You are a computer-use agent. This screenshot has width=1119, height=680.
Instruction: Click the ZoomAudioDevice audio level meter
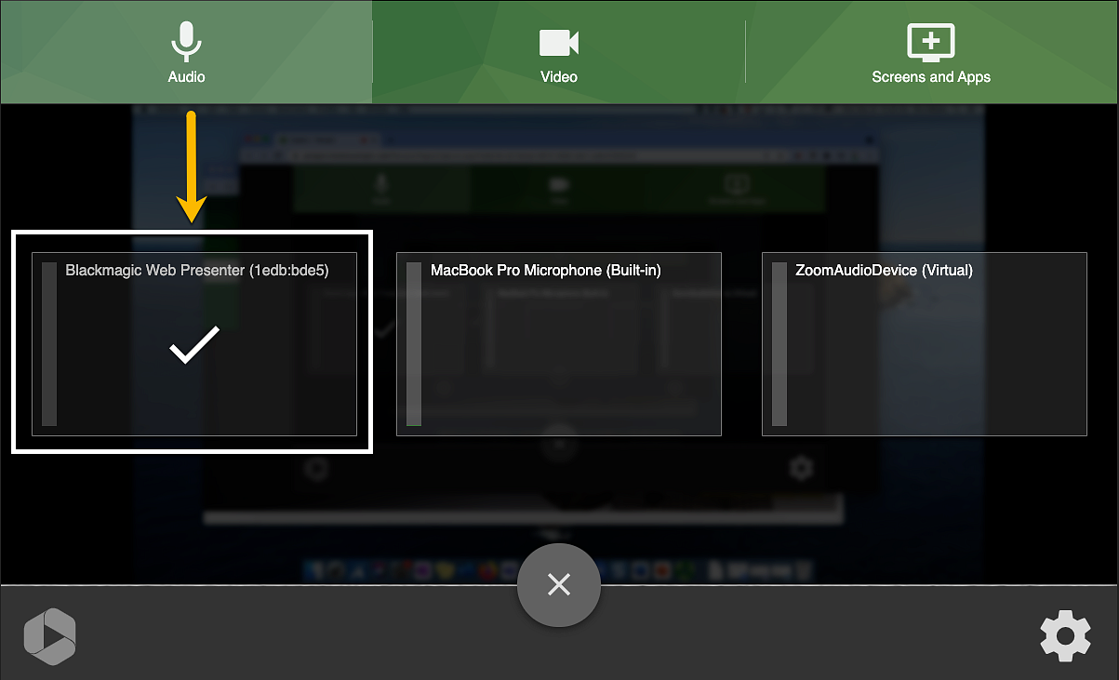[779, 344]
